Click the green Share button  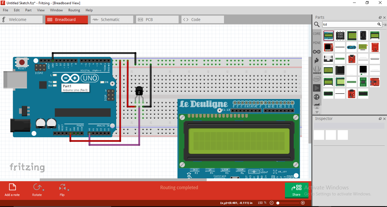(296, 190)
